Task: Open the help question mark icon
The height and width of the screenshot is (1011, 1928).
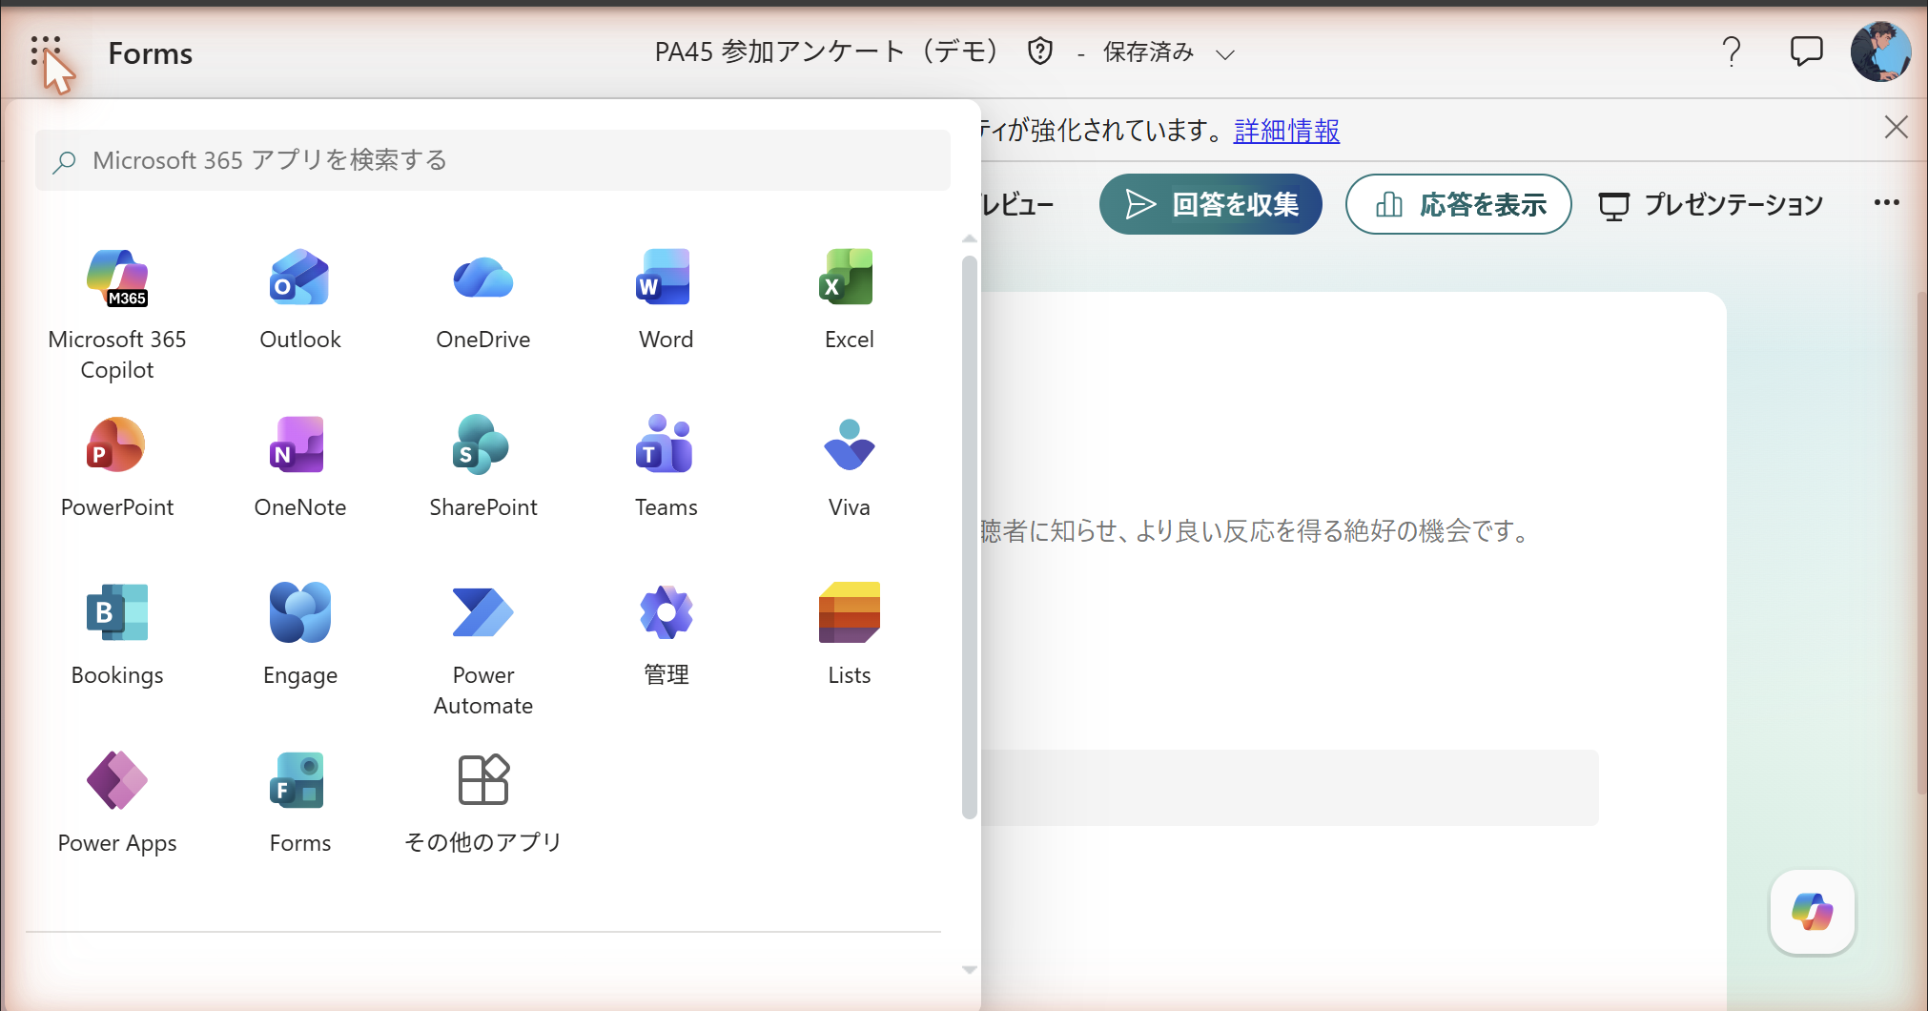Action: 1732,52
